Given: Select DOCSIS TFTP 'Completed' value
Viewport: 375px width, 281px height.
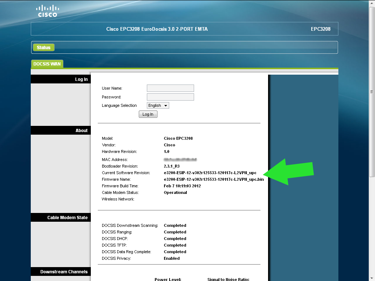Looking at the screenshot, I should pyautogui.click(x=175, y=245).
